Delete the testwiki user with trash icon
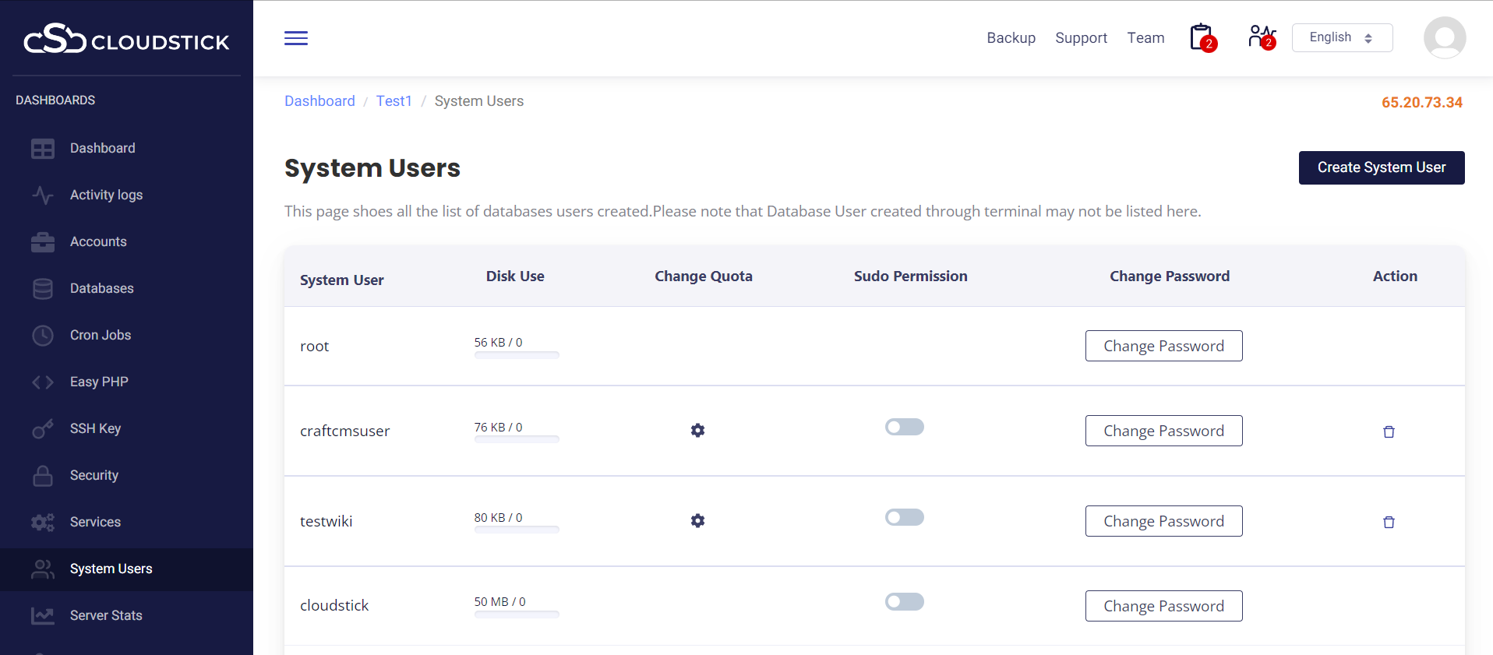 [x=1388, y=523]
